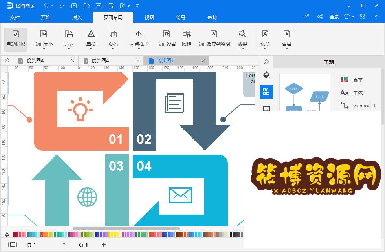Click the globe icon on canvas
The width and height of the screenshot is (385, 252).
(87, 197)
